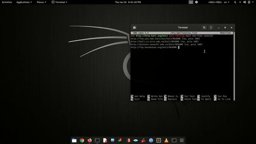The width and height of the screenshot is (256, 144).
Task: Open the eye-shaped dock icon
Action: pyautogui.click(x=136, y=140)
